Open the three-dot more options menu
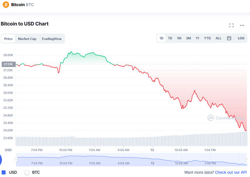Screen dimensions: 250x177 tap(242, 25)
